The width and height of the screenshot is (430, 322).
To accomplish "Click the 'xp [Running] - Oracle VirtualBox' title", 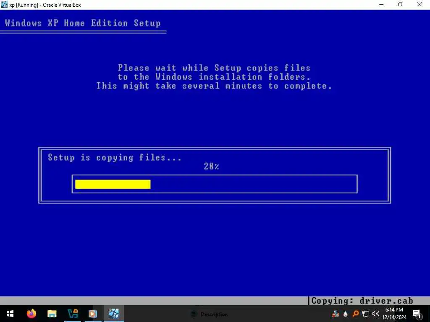I will click(45, 5).
